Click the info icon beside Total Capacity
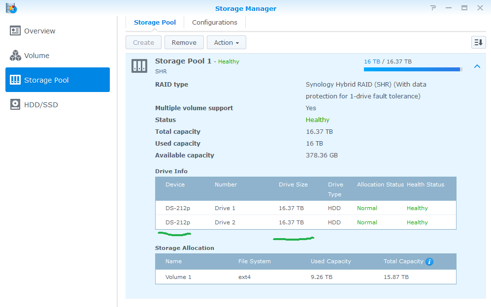491x307 pixels. (x=429, y=262)
